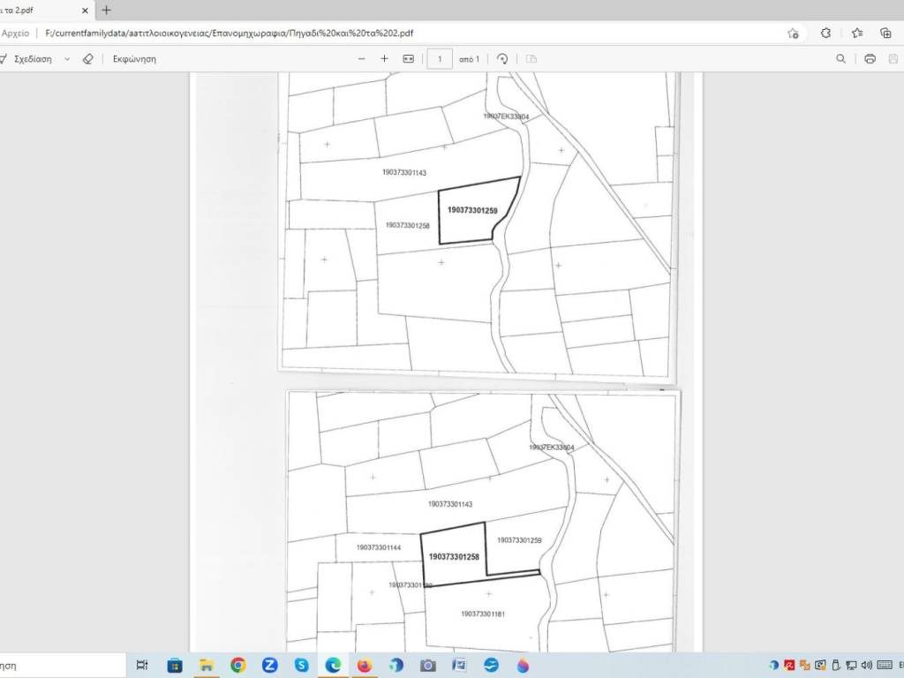The height and width of the screenshot is (678, 904).
Task: Open browser extensions menu
Action: point(825,33)
